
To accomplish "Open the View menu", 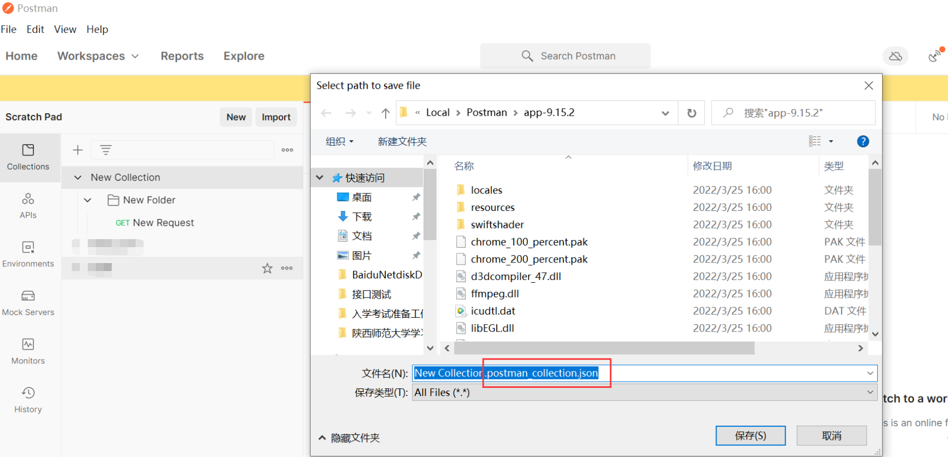I will click(x=65, y=29).
